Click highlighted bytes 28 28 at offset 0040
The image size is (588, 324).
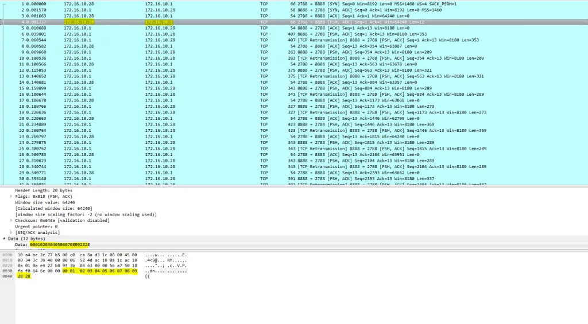[x=24, y=276]
